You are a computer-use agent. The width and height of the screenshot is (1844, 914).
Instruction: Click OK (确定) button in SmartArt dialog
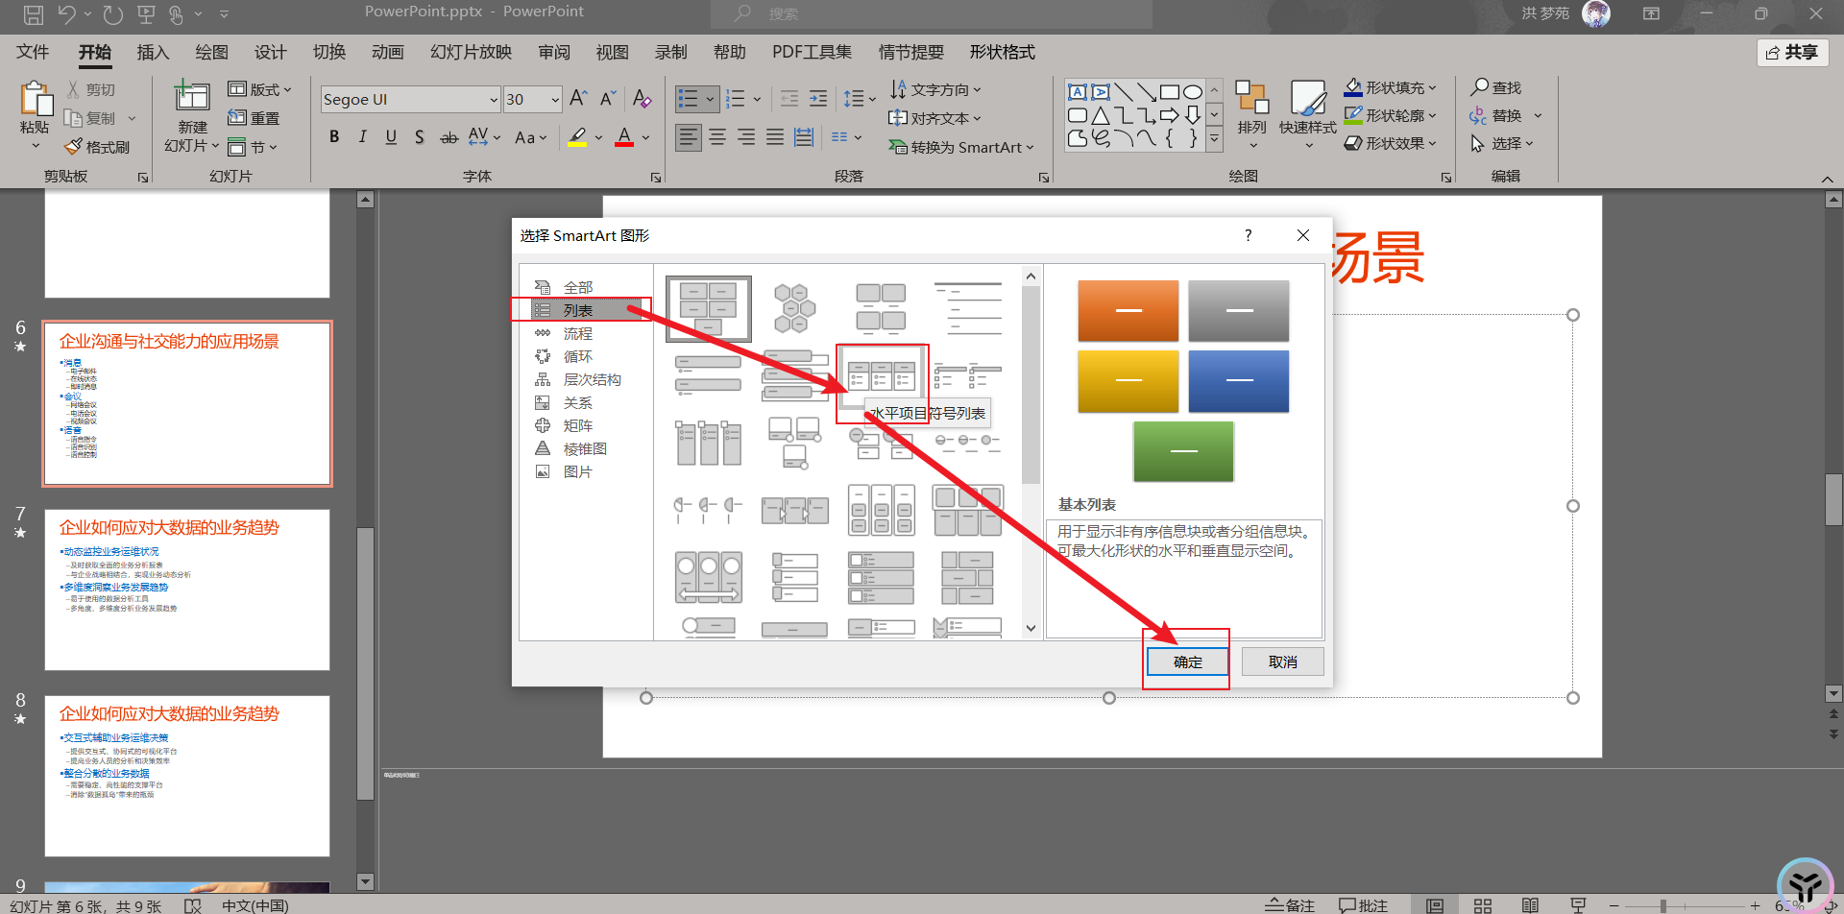[1187, 661]
